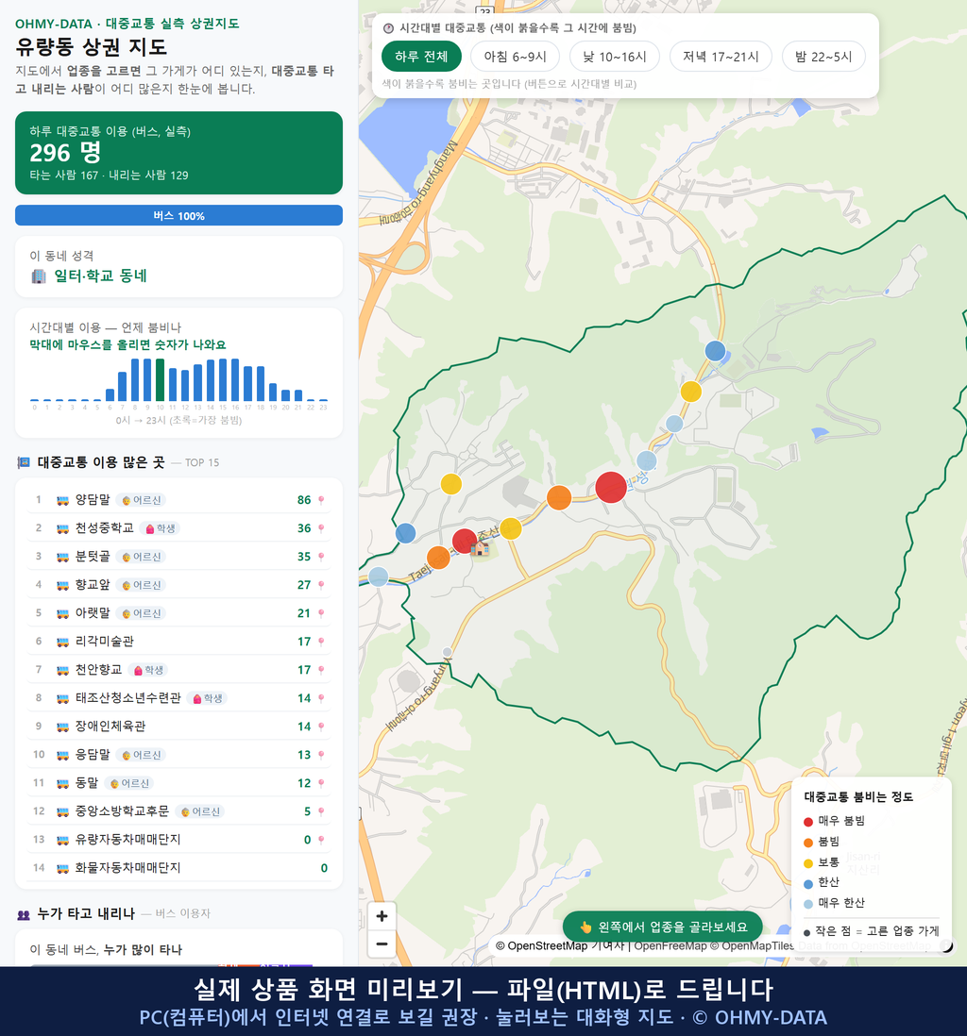This screenshot has width=967, height=1036.
Task: Click the building icon next to 일터·학교 동네
Action: 39,276
